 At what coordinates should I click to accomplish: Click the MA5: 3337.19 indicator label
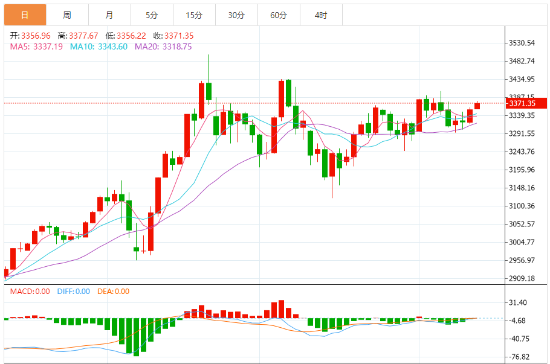36,46
